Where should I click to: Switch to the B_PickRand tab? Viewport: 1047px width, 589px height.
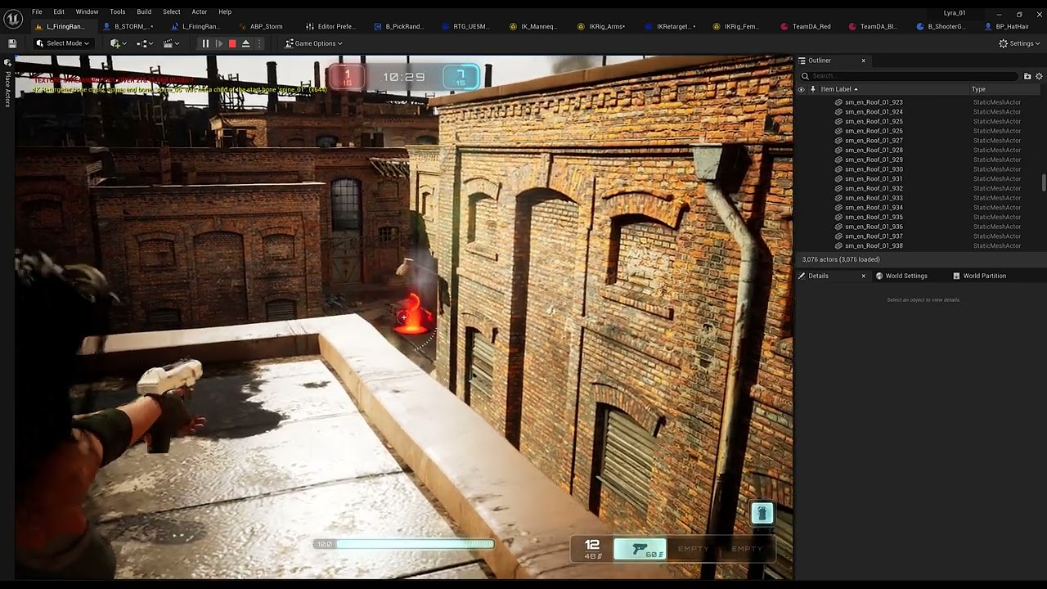point(399,26)
